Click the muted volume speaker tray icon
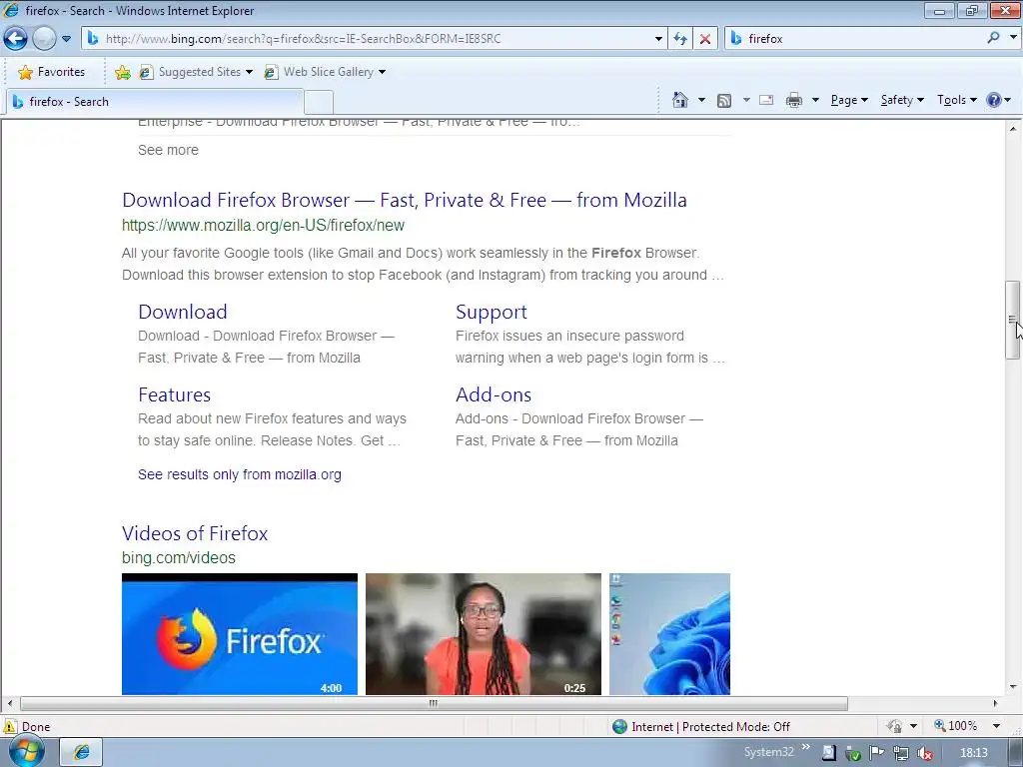 pyautogui.click(x=924, y=753)
